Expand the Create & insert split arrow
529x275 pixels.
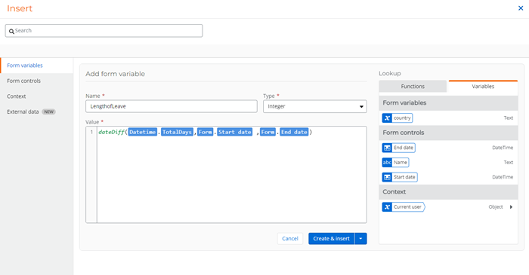(360, 239)
